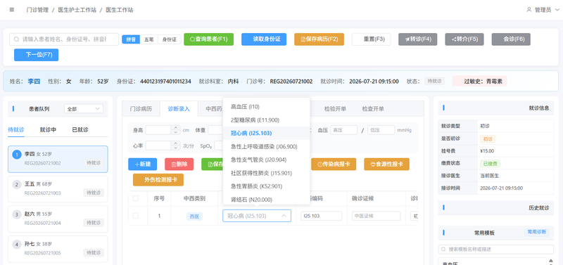Toggle the select-all checkbox in table header

[x=136, y=198]
